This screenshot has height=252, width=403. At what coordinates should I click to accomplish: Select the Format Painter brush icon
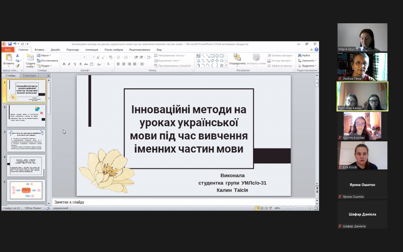(x=17, y=66)
